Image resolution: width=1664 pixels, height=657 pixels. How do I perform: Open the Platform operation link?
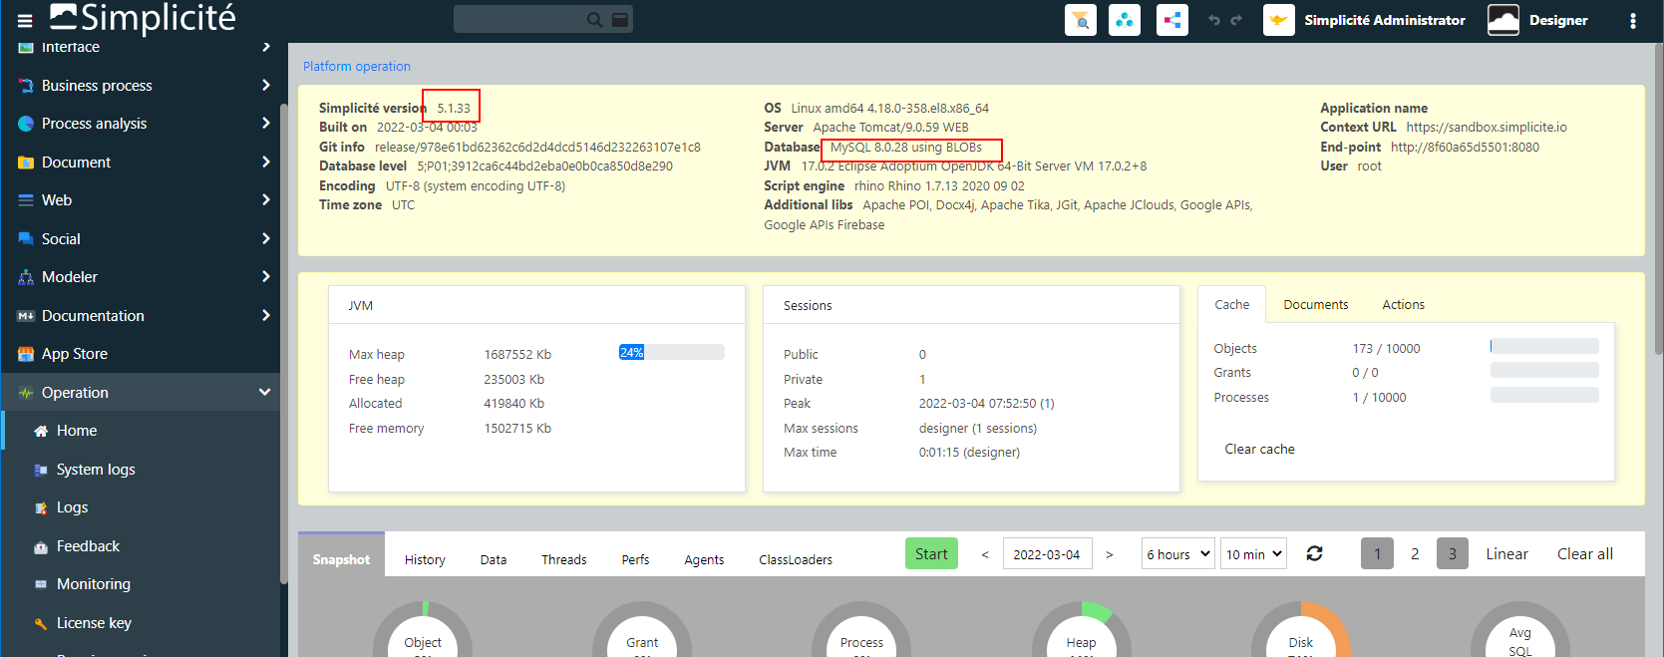(356, 67)
